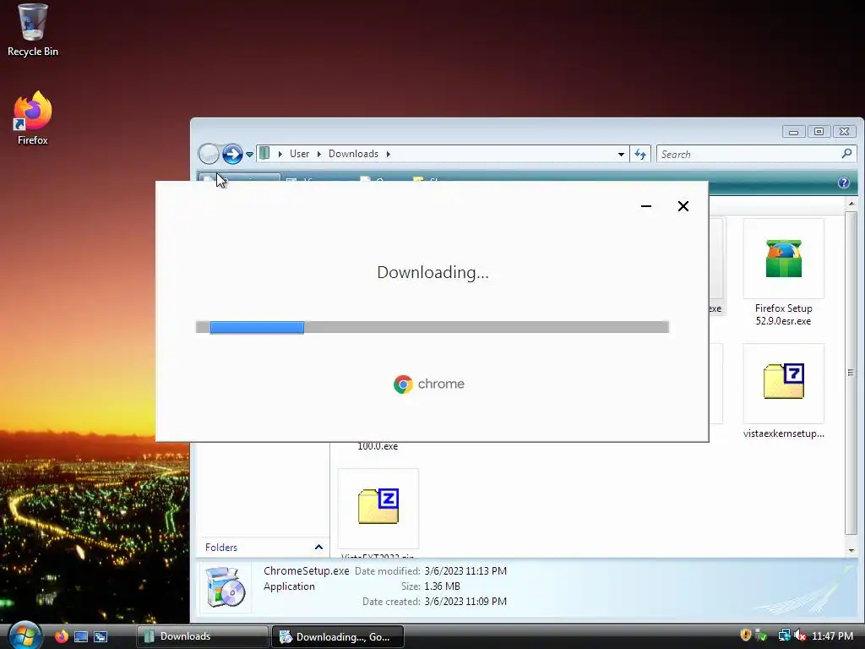Image resolution: width=865 pixels, height=649 pixels.
Task: Switch to Downloads taskbar button
Action: tap(202, 636)
